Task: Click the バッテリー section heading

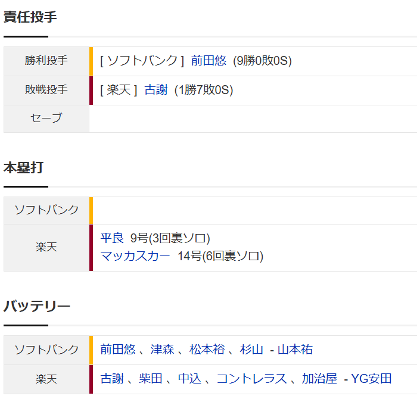Action: [37, 306]
